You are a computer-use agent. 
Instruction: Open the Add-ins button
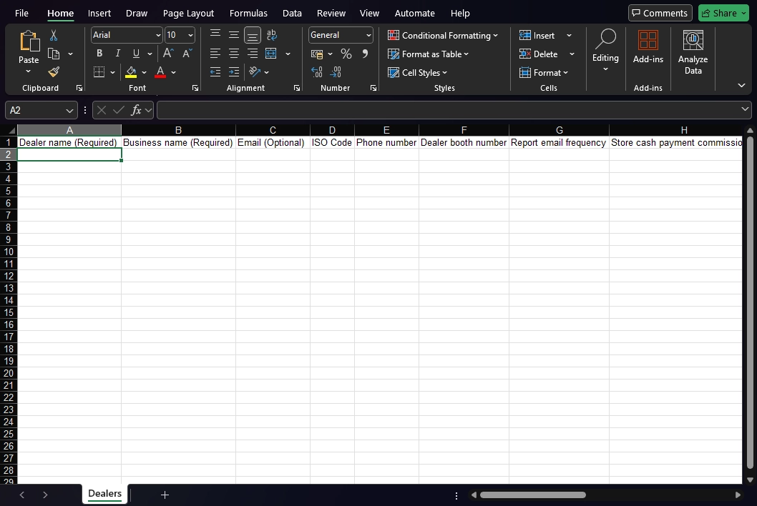(648, 46)
